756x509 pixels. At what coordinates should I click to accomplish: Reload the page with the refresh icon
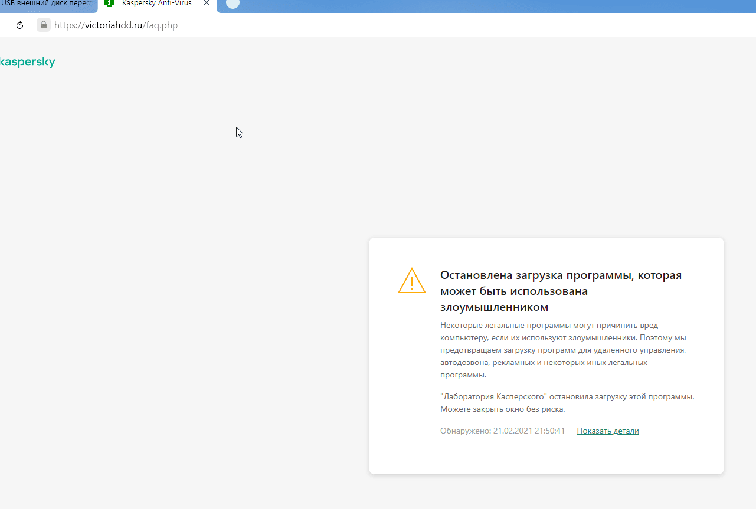click(19, 25)
